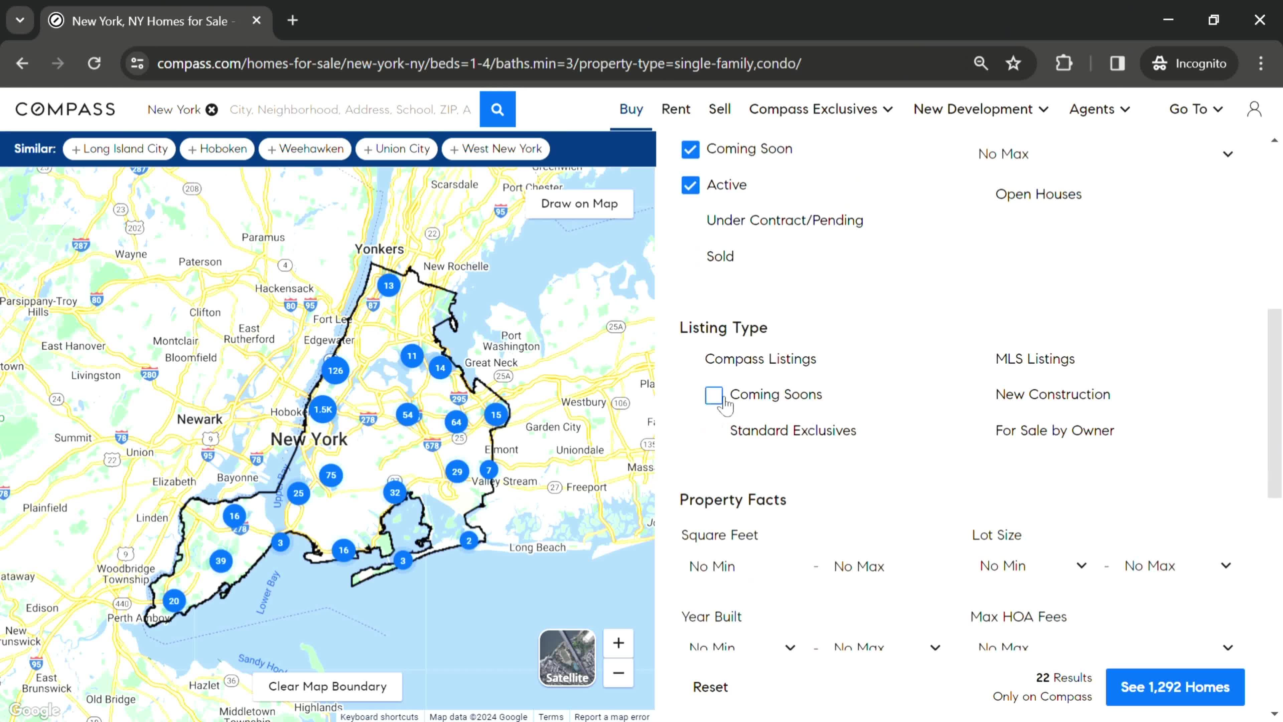The height and width of the screenshot is (722, 1283).
Task: Open the browser extensions puzzle icon
Action: pyautogui.click(x=1064, y=63)
